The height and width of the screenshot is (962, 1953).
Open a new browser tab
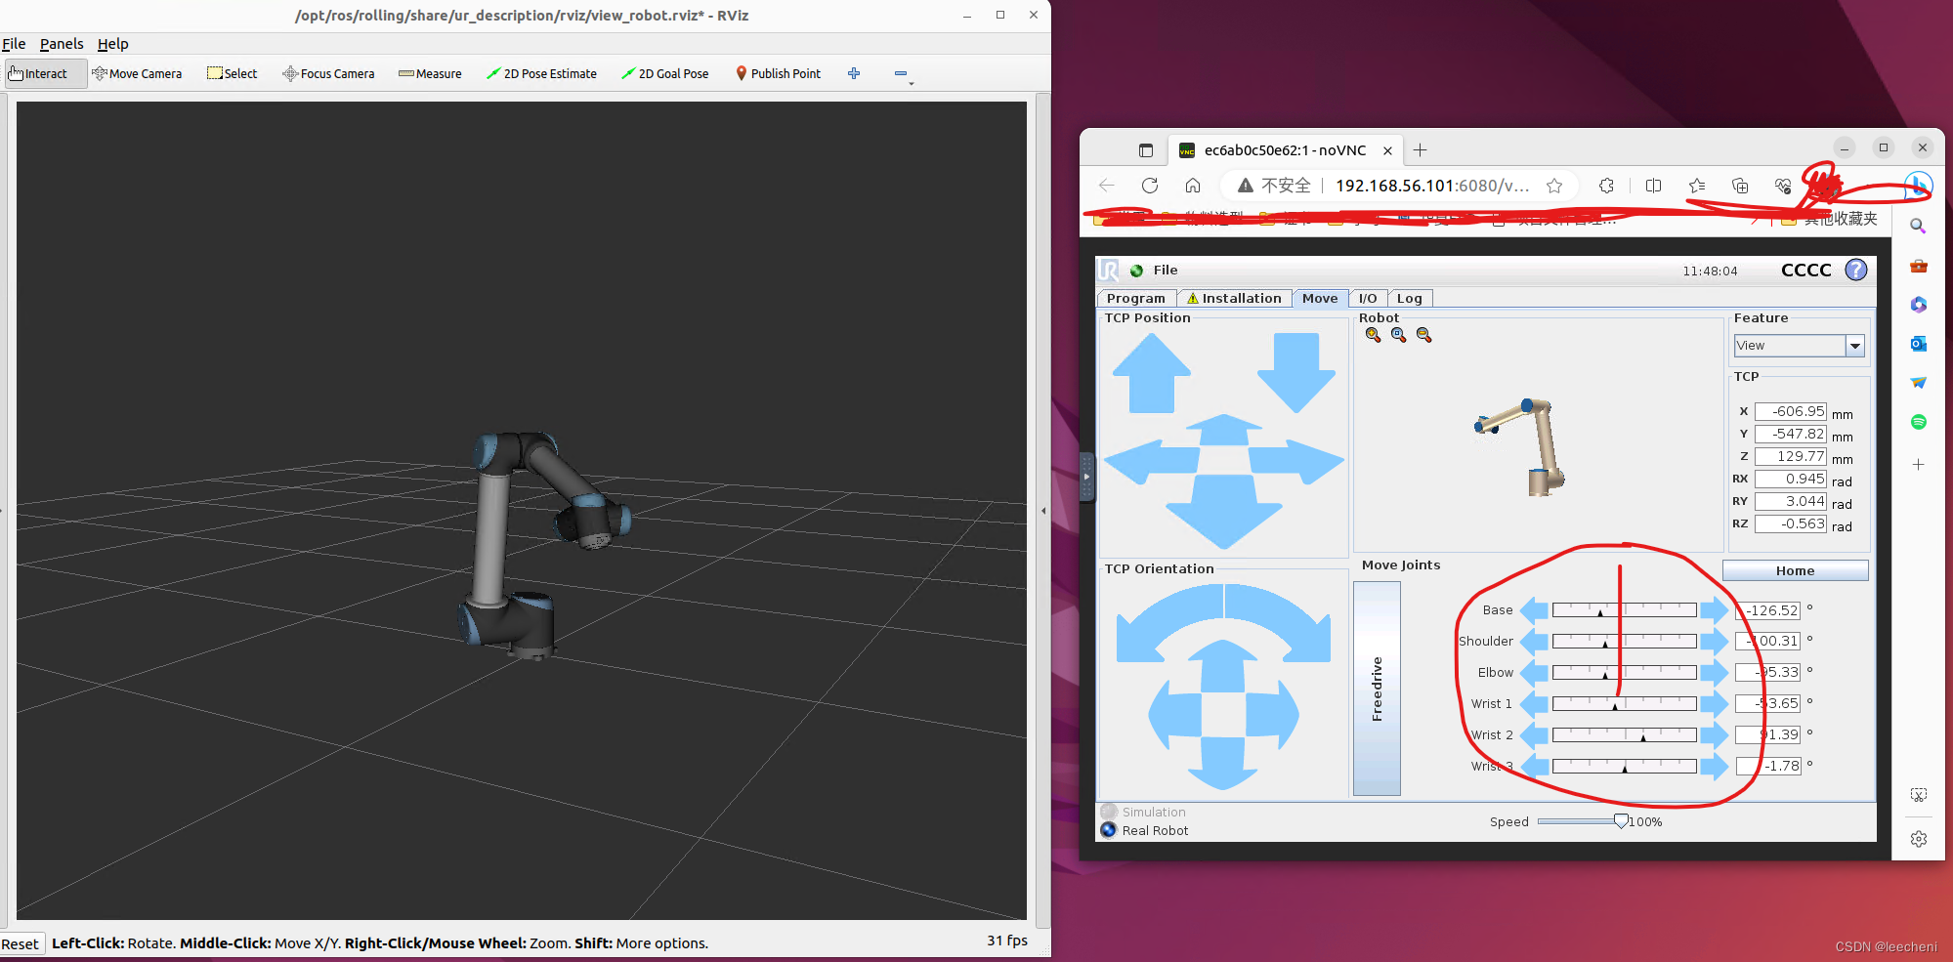[1421, 150]
